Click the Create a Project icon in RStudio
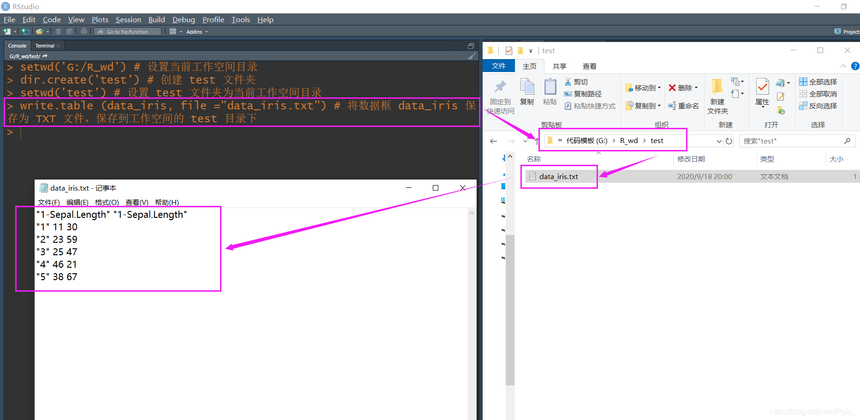The height and width of the screenshot is (420, 860). coord(26,31)
